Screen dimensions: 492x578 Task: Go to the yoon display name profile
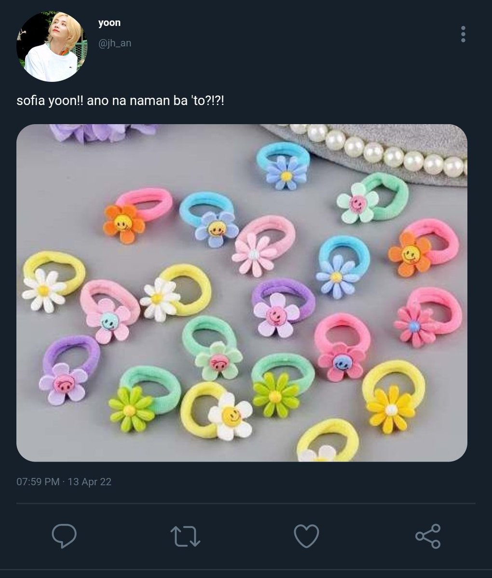tap(109, 23)
